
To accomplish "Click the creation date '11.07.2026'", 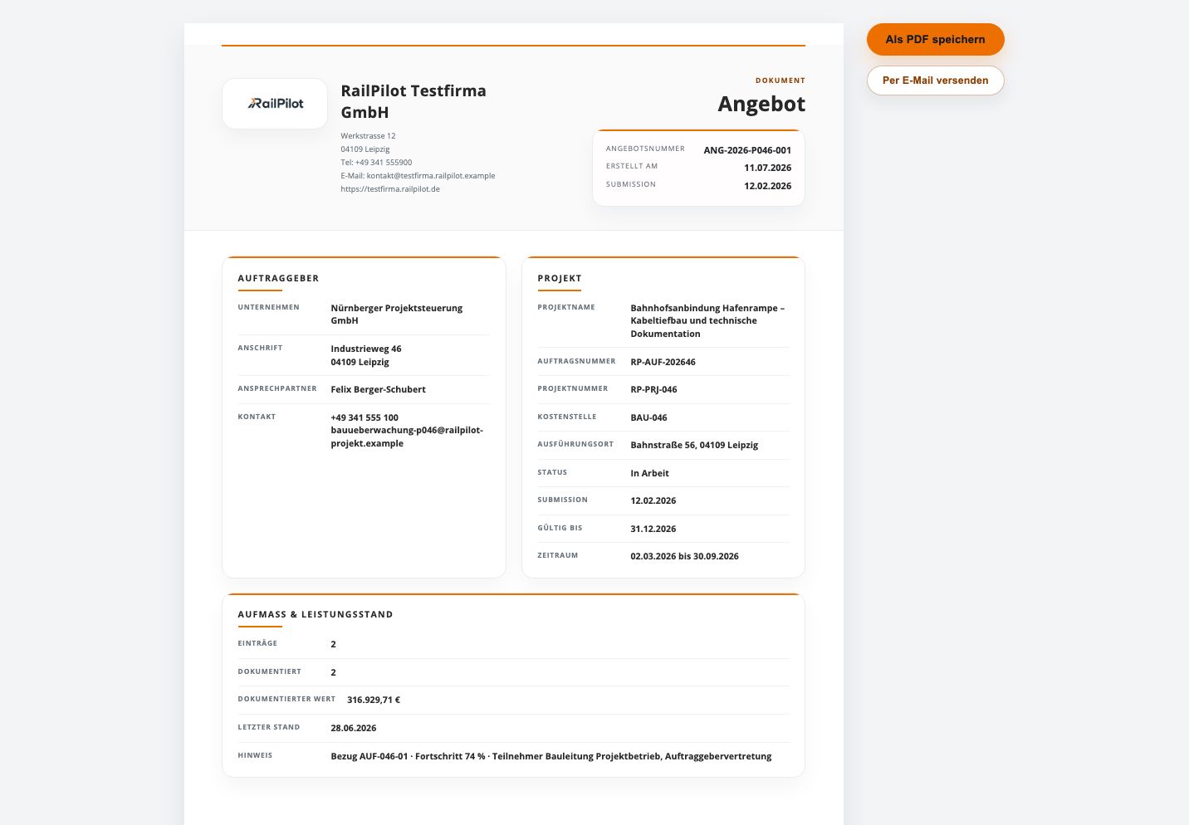I will point(767,168).
